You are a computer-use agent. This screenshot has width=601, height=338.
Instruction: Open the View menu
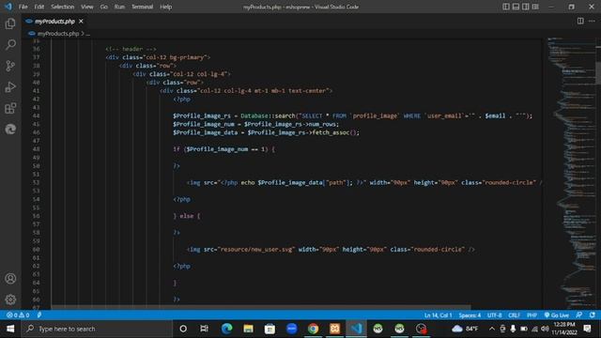87,7
